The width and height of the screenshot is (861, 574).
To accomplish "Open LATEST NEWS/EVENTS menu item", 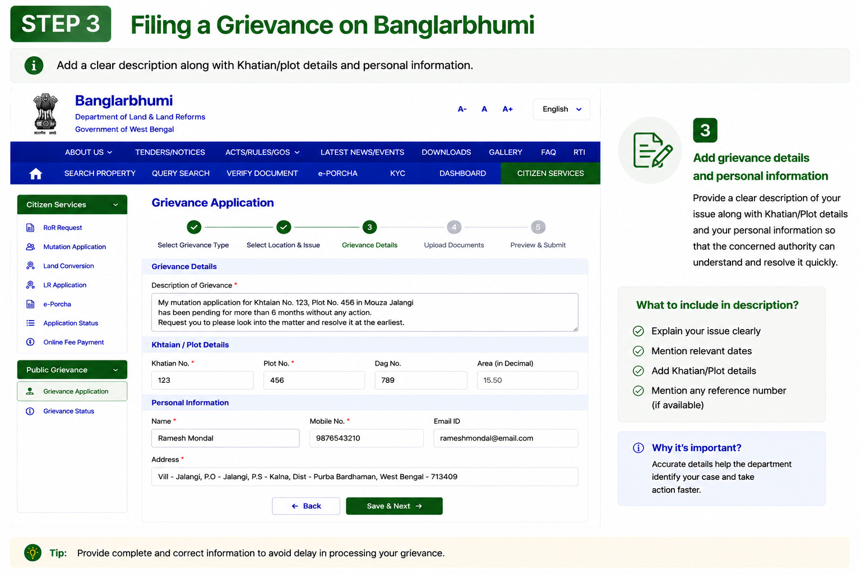I will click(362, 152).
